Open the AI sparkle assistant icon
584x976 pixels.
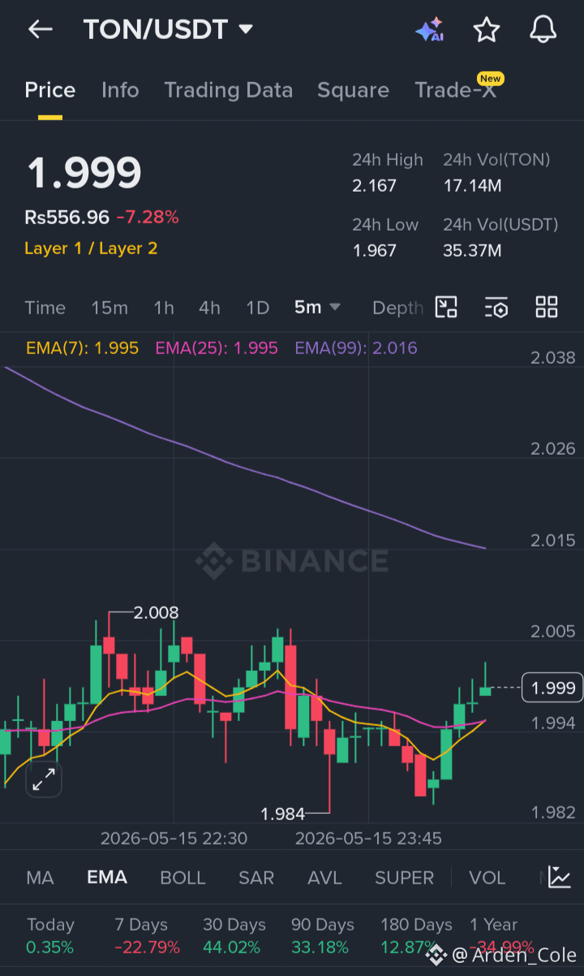(x=430, y=30)
